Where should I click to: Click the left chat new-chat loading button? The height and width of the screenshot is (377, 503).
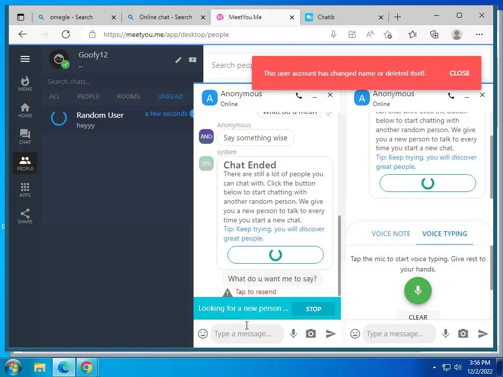[275, 255]
